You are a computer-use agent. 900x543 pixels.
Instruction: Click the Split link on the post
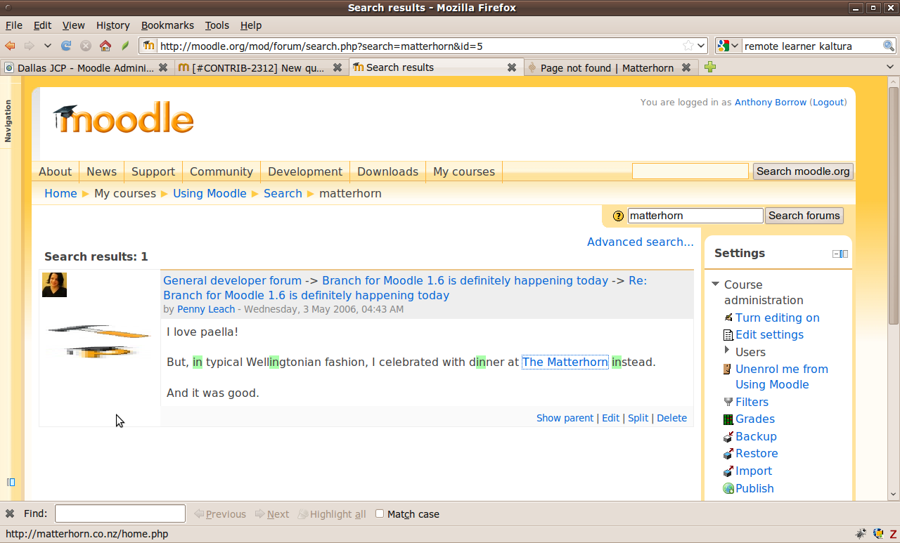click(x=638, y=418)
